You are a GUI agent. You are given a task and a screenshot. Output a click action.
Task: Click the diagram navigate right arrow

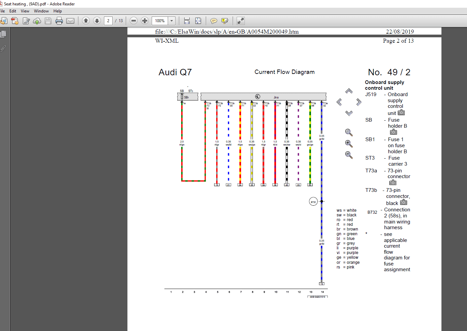point(359,102)
